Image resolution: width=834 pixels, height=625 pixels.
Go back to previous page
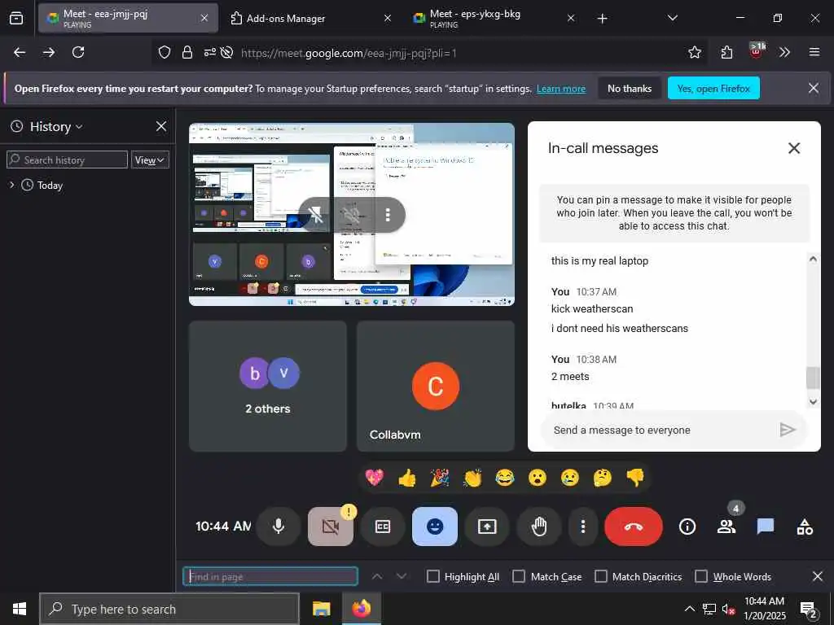[20, 52]
